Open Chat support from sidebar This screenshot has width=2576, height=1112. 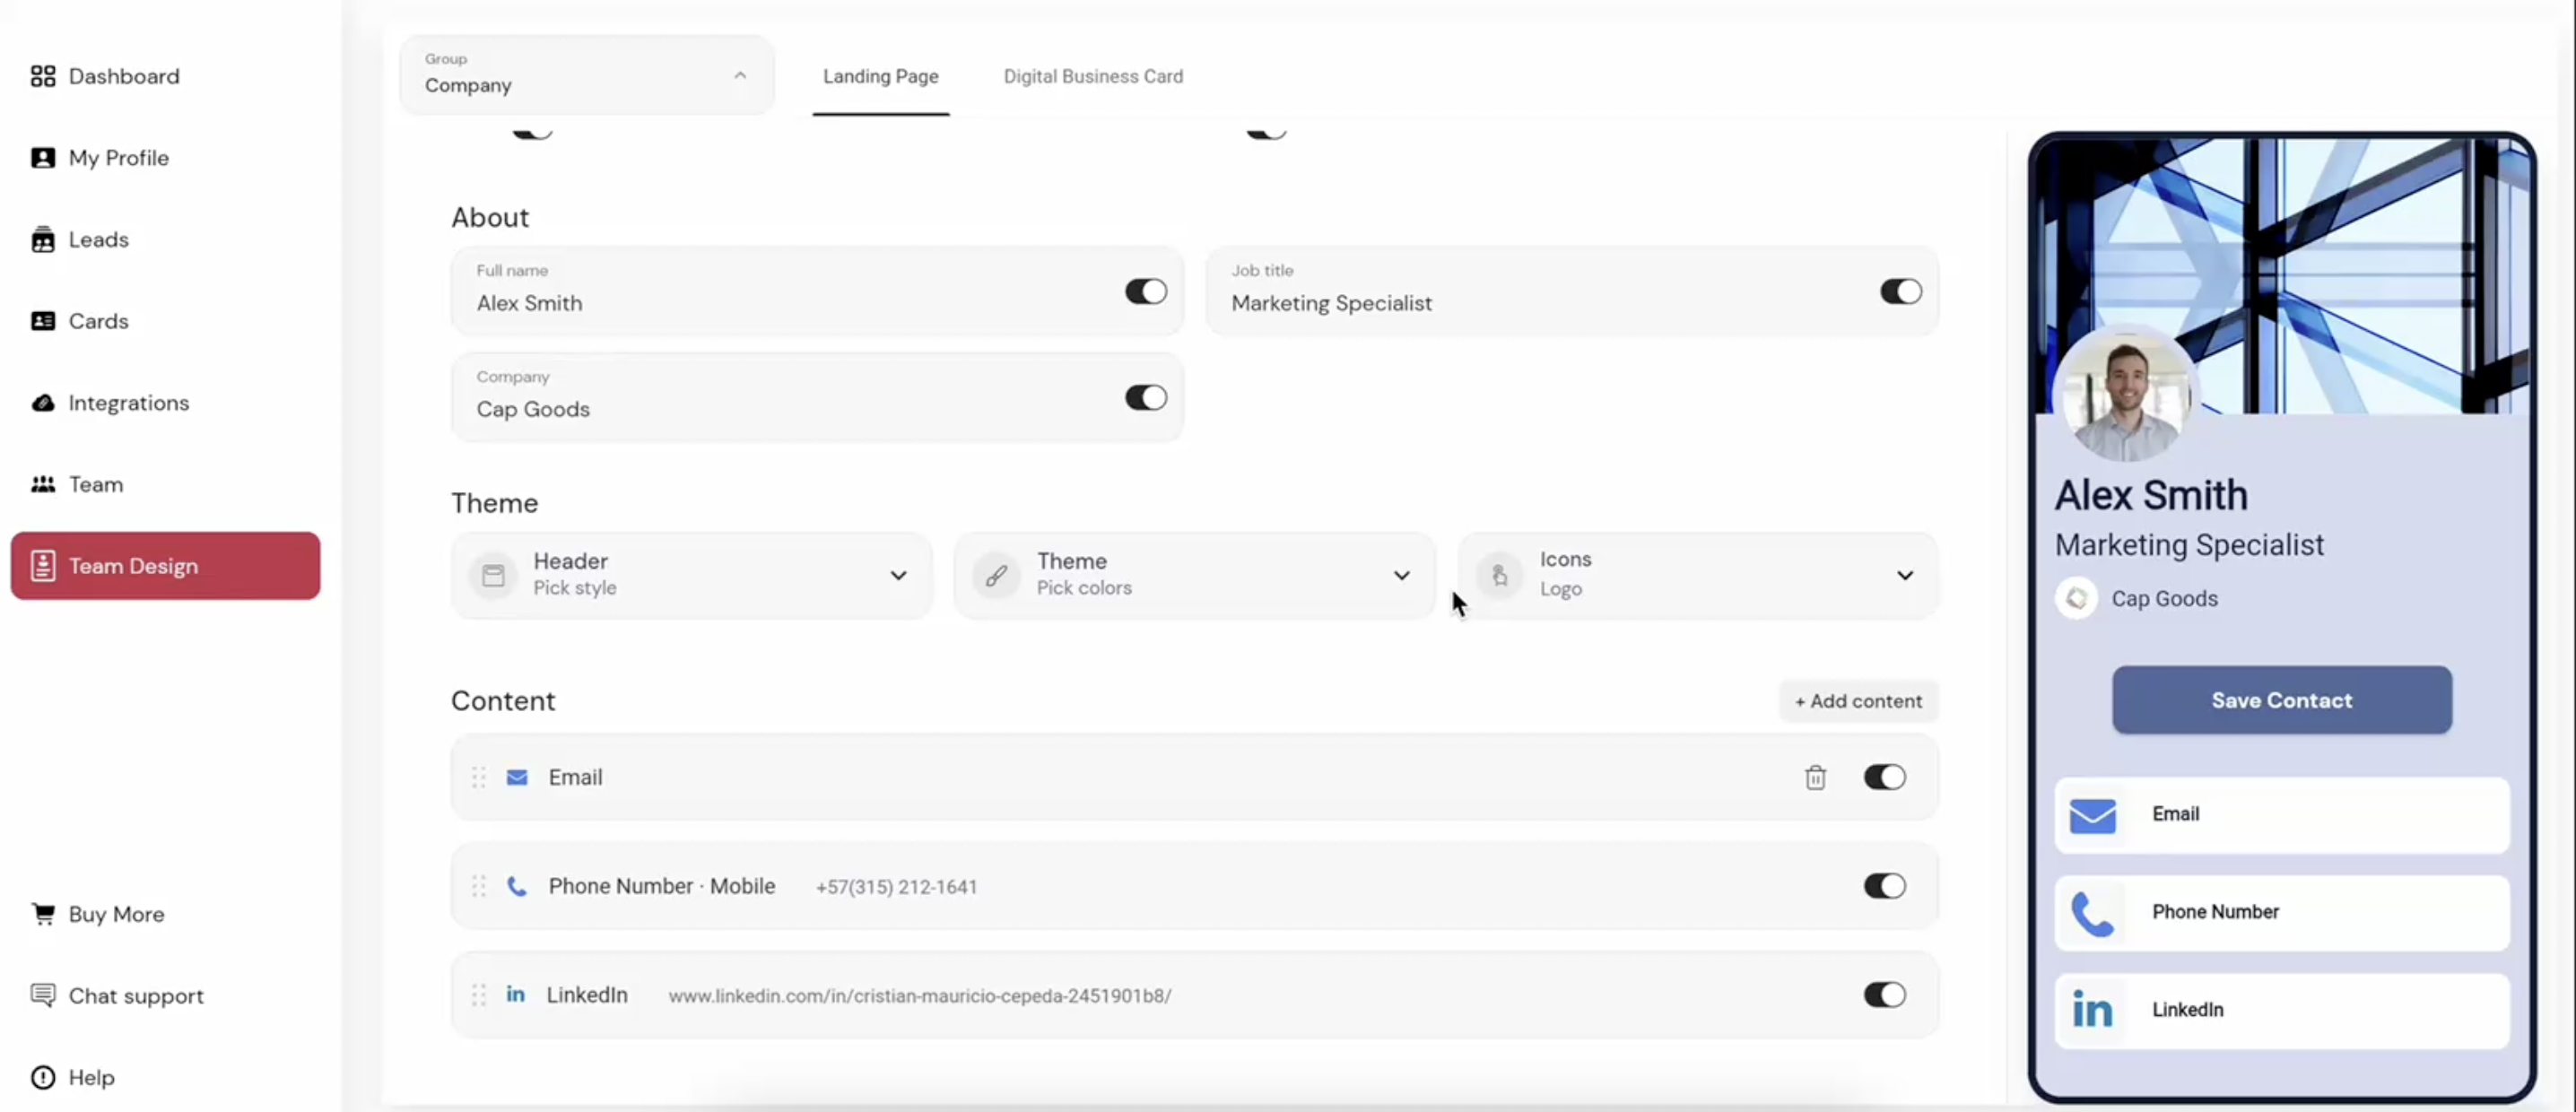(135, 996)
